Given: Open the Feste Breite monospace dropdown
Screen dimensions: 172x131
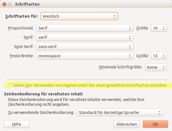Looking at the screenshot, I should pyautogui.click(x=85, y=56).
